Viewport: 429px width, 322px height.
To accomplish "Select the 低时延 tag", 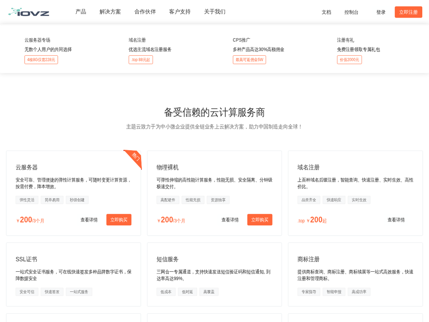I will coord(187,292).
